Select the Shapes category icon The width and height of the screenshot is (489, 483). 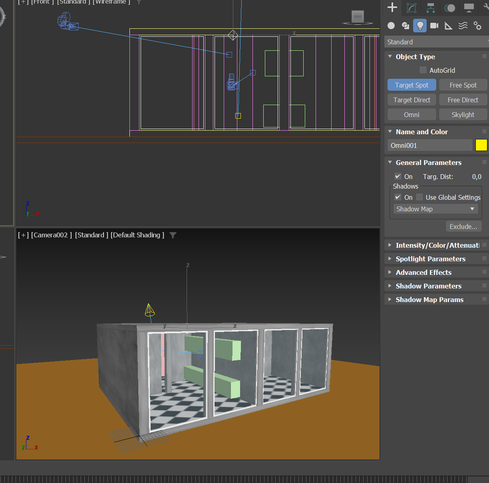click(406, 26)
